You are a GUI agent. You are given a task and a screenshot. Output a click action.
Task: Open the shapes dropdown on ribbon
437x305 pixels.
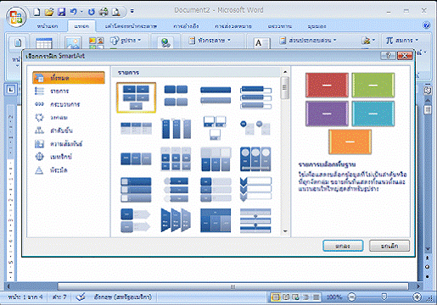(125, 41)
